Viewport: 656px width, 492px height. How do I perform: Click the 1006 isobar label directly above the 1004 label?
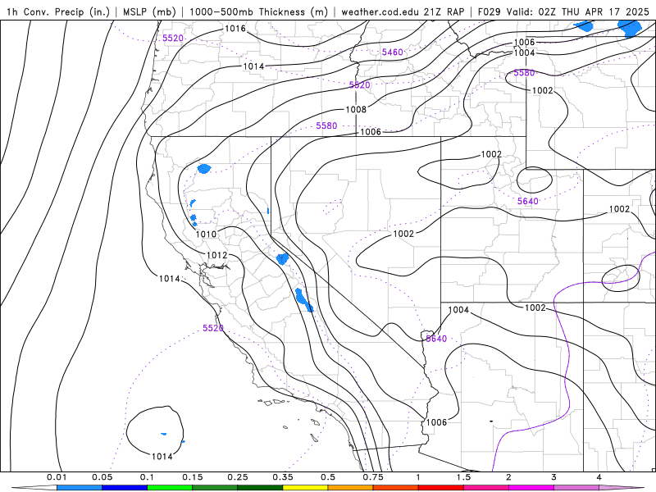pos(524,43)
